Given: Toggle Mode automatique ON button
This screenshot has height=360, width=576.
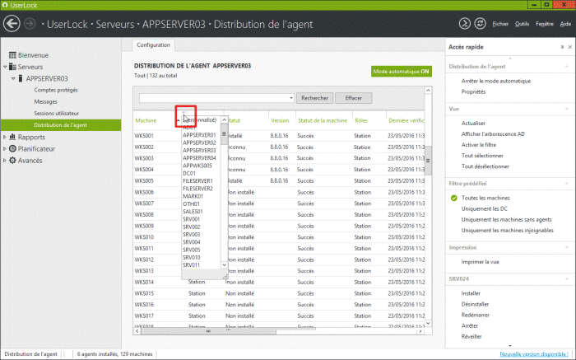Looking at the screenshot, I should point(402,72).
